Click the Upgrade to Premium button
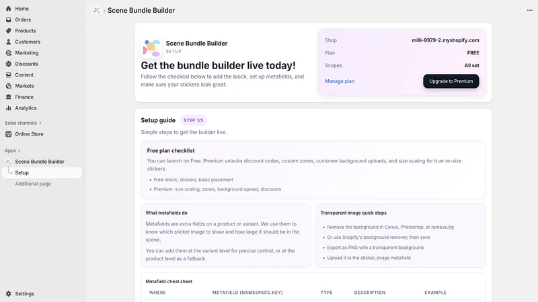 pyautogui.click(x=451, y=81)
